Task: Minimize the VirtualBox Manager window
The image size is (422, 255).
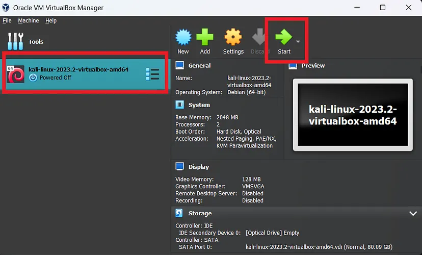Action: tap(357, 8)
